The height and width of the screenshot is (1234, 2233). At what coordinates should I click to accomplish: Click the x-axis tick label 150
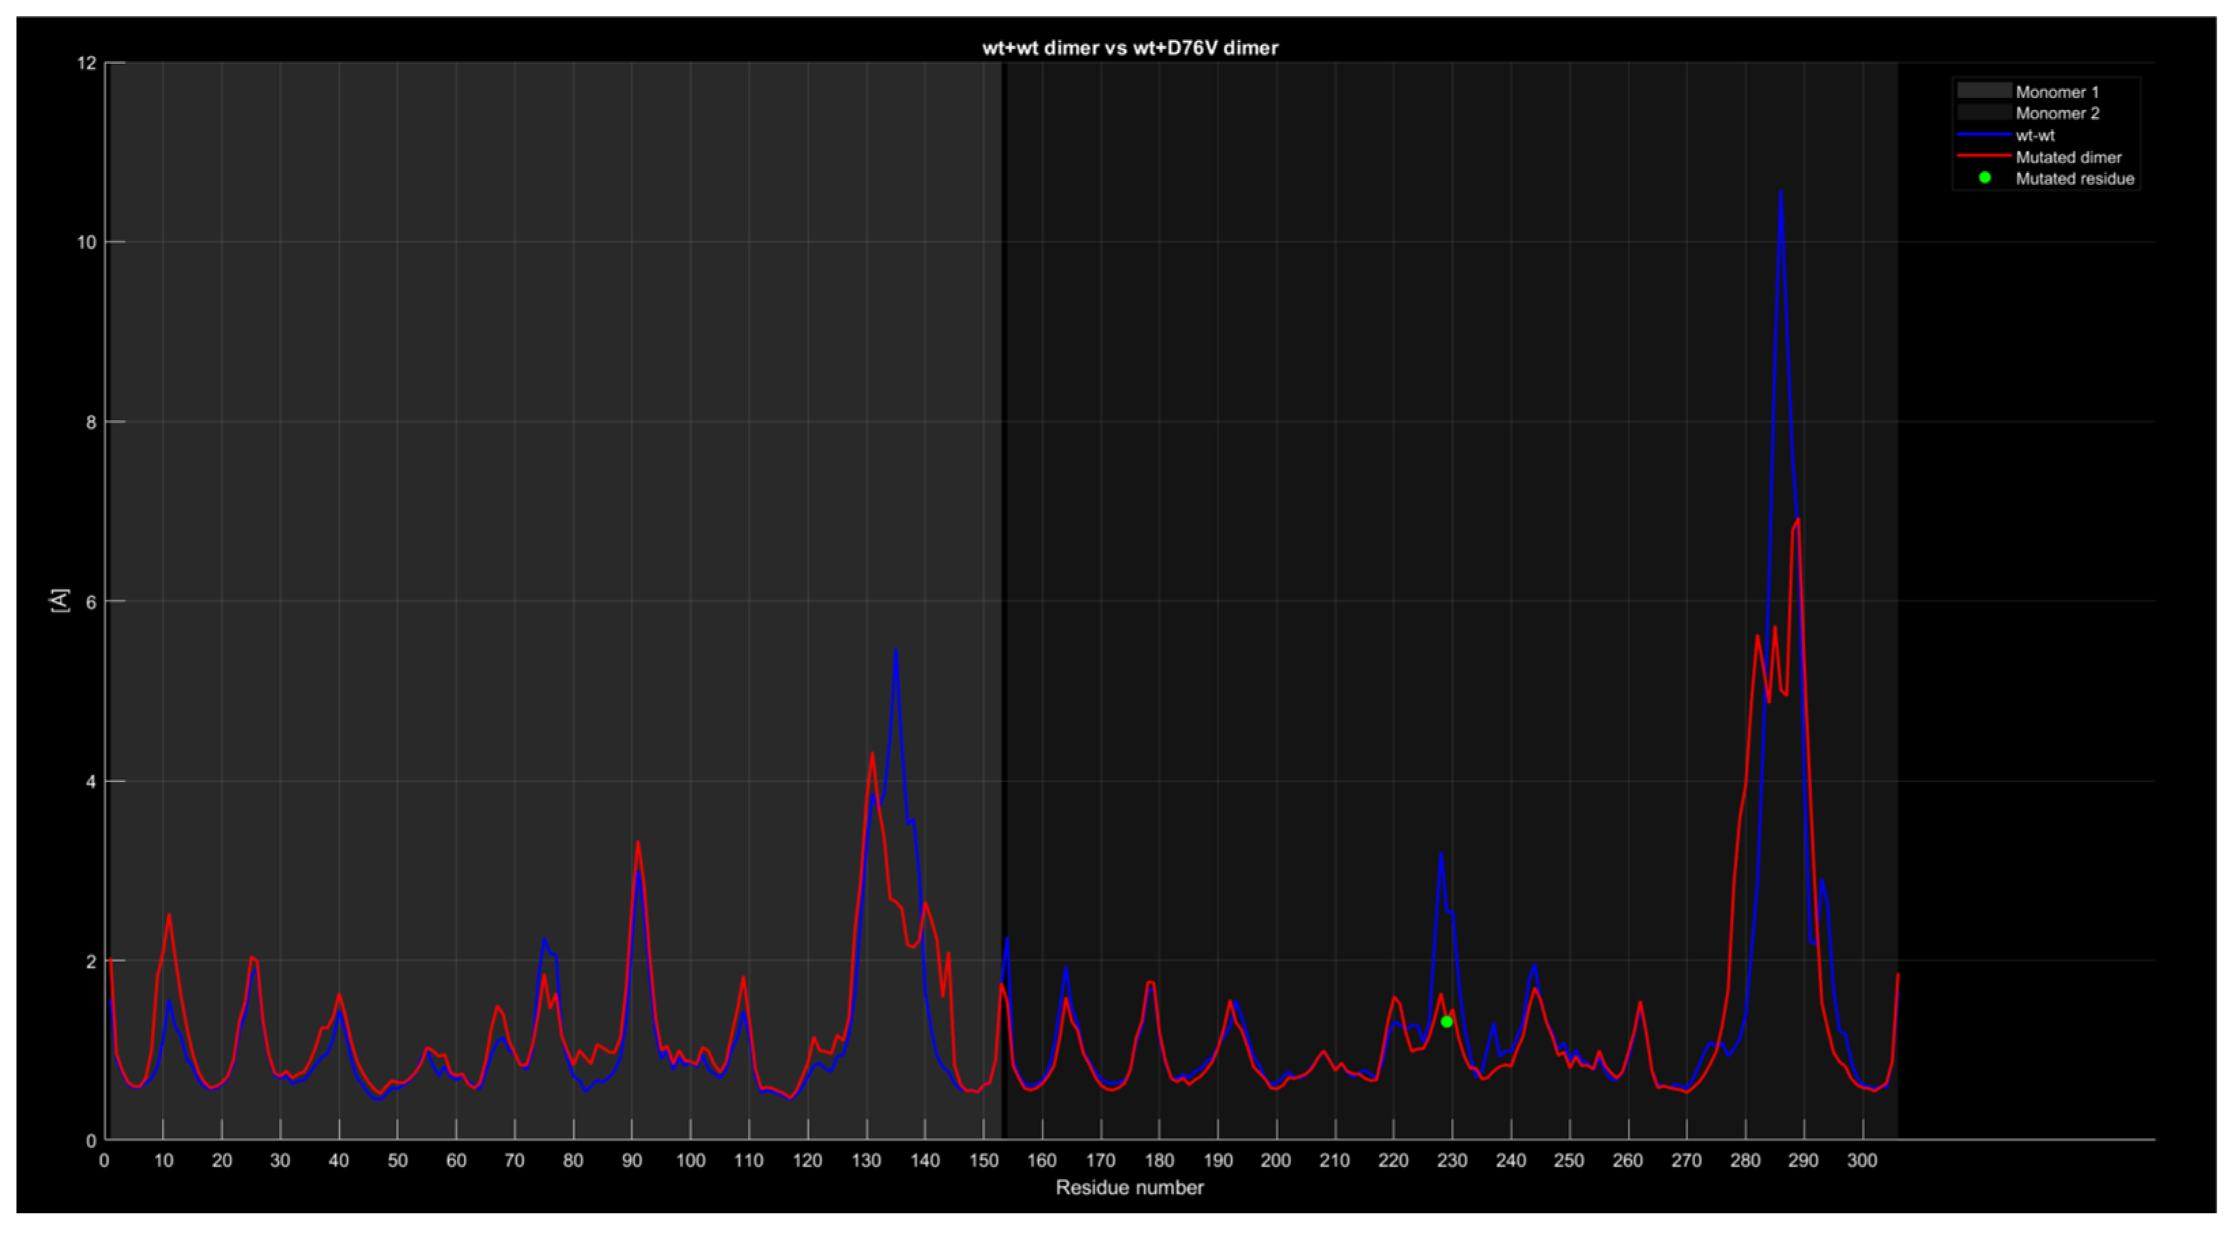983,1161
